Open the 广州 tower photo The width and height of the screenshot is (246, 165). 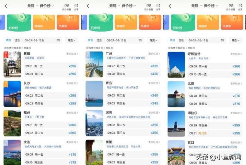coord(94,64)
